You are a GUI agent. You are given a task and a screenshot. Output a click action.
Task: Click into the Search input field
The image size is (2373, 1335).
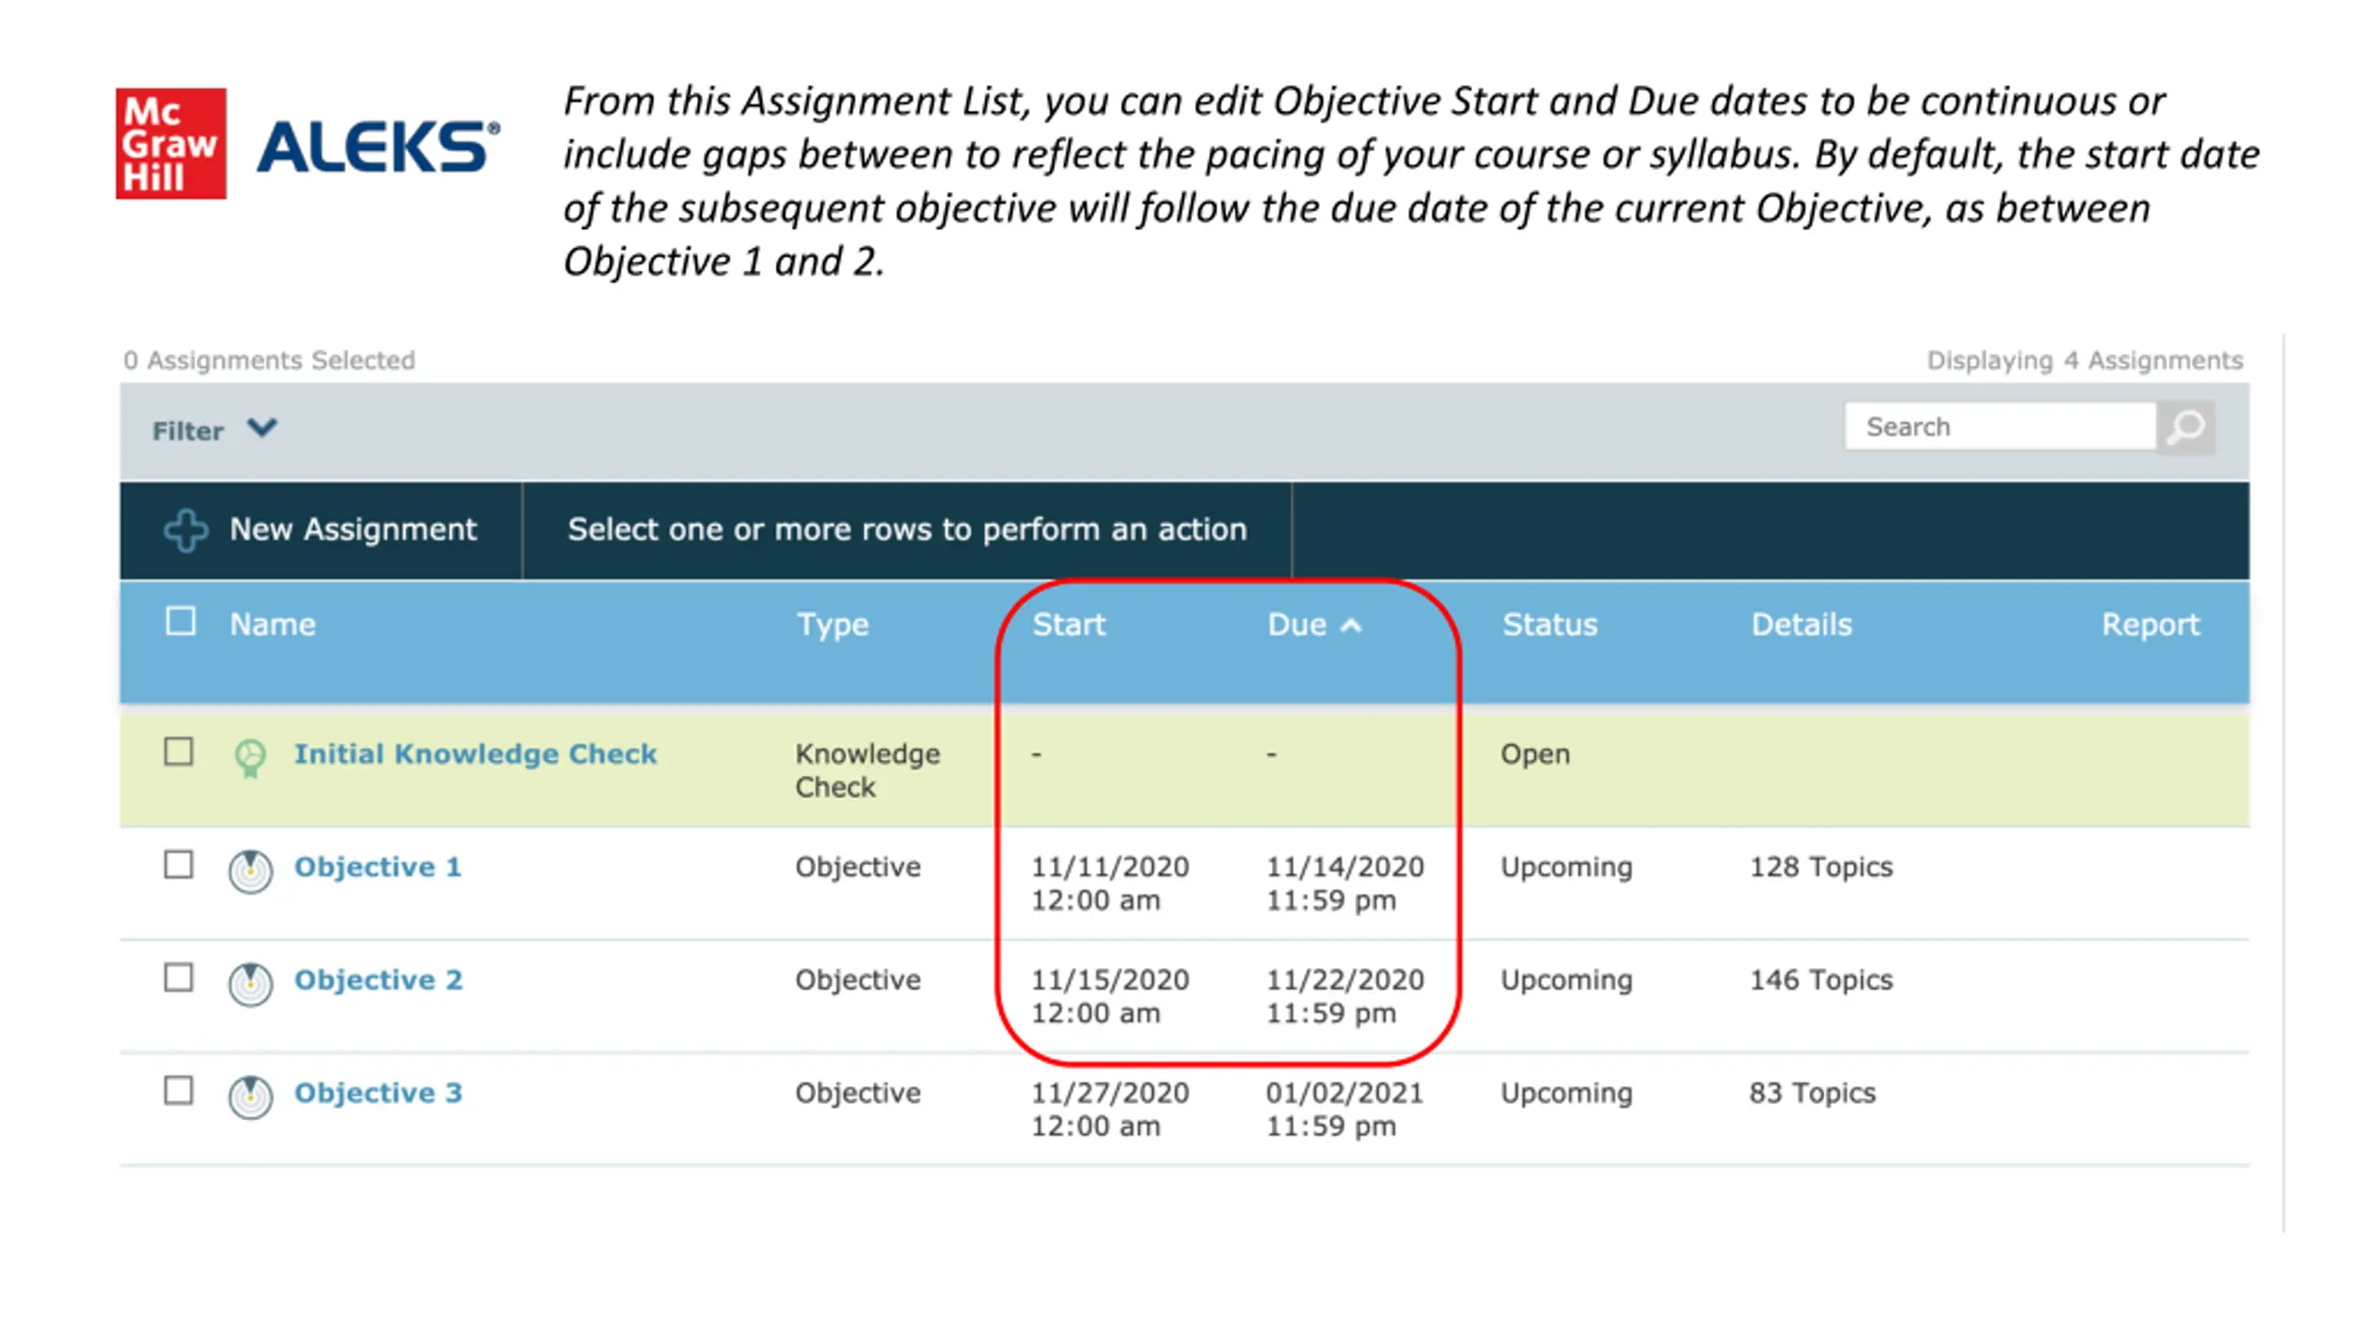tap(2000, 427)
